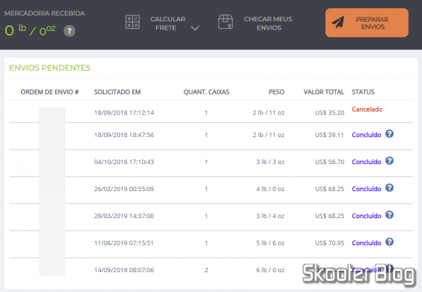The image size is (422, 292).
Task: Click the Peso column header
Action: [276, 92]
